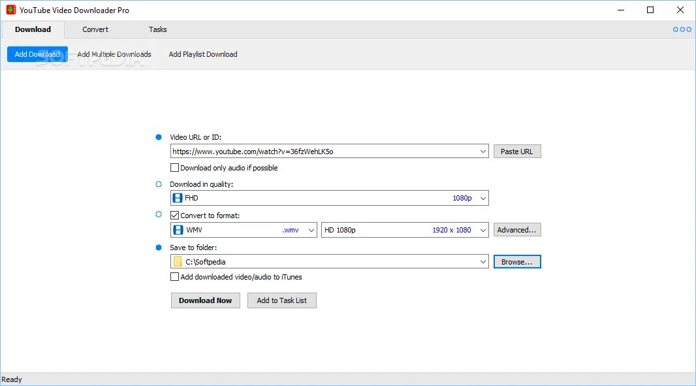The width and height of the screenshot is (696, 386).
Task: Click inside the Video URL text field
Action: click(323, 152)
